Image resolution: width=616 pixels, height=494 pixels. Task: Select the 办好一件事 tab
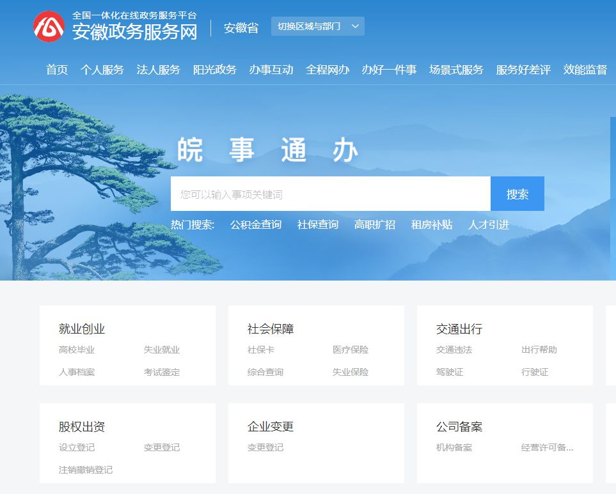pos(390,70)
